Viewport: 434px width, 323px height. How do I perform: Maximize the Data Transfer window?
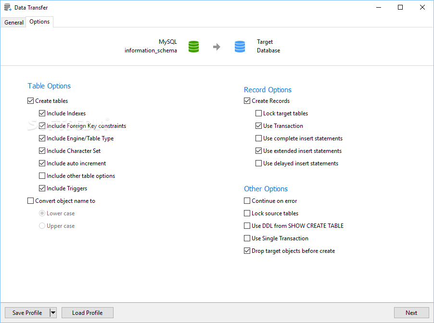coord(400,8)
